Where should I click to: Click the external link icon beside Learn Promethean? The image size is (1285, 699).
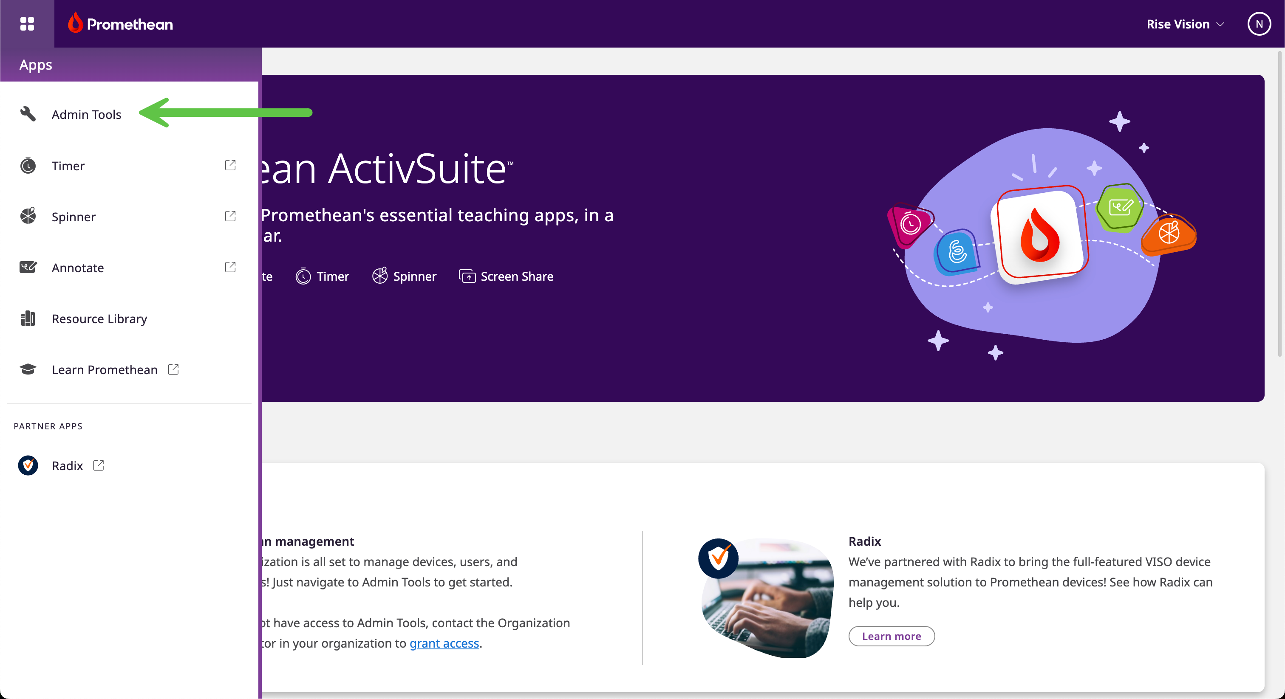[x=173, y=369]
